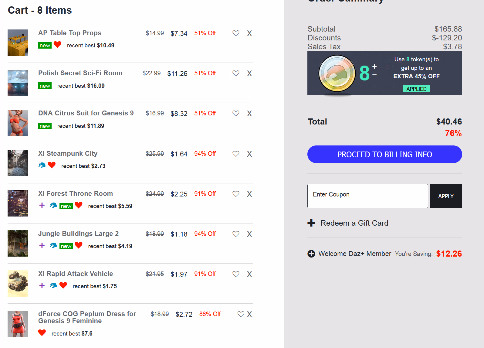The width and height of the screenshot is (484, 348).
Task: Click the red heart under XI Rapid Attack Vehicle
Action: [63, 285]
